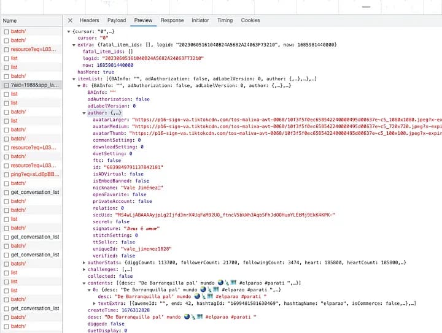Show the Cookies tab
Image resolution: width=442 pixels, height=333 pixels.
[250, 20]
